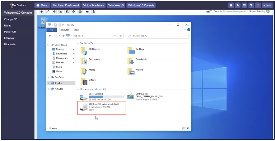Image resolution: width=275 pixels, height=141 pixels.
Task: Expand OneDrive in navigation pane
Action: (48, 77)
